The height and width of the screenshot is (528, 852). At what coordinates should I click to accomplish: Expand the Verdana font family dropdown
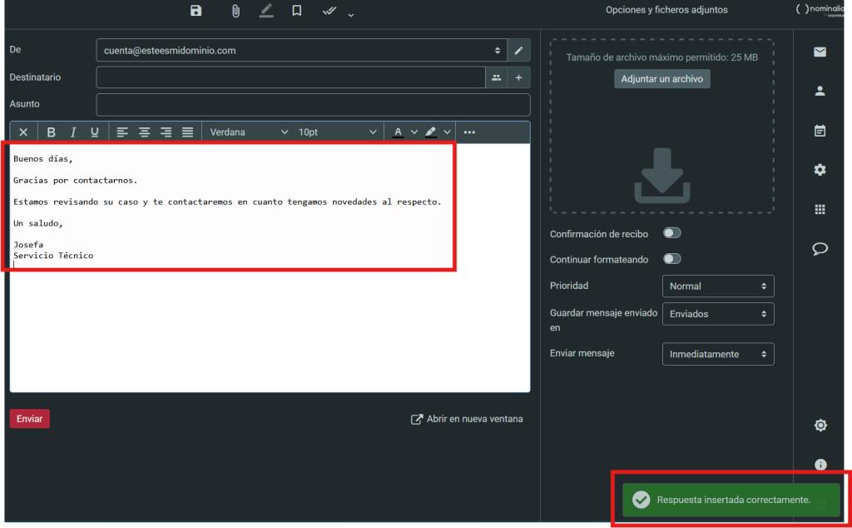click(x=248, y=132)
